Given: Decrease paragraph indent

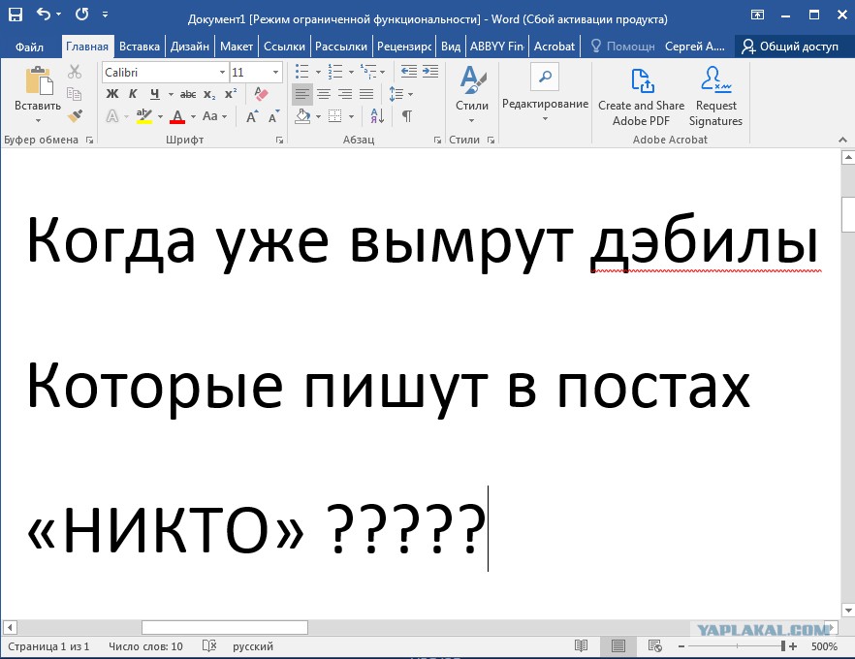Looking at the screenshot, I should coord(408,72).
